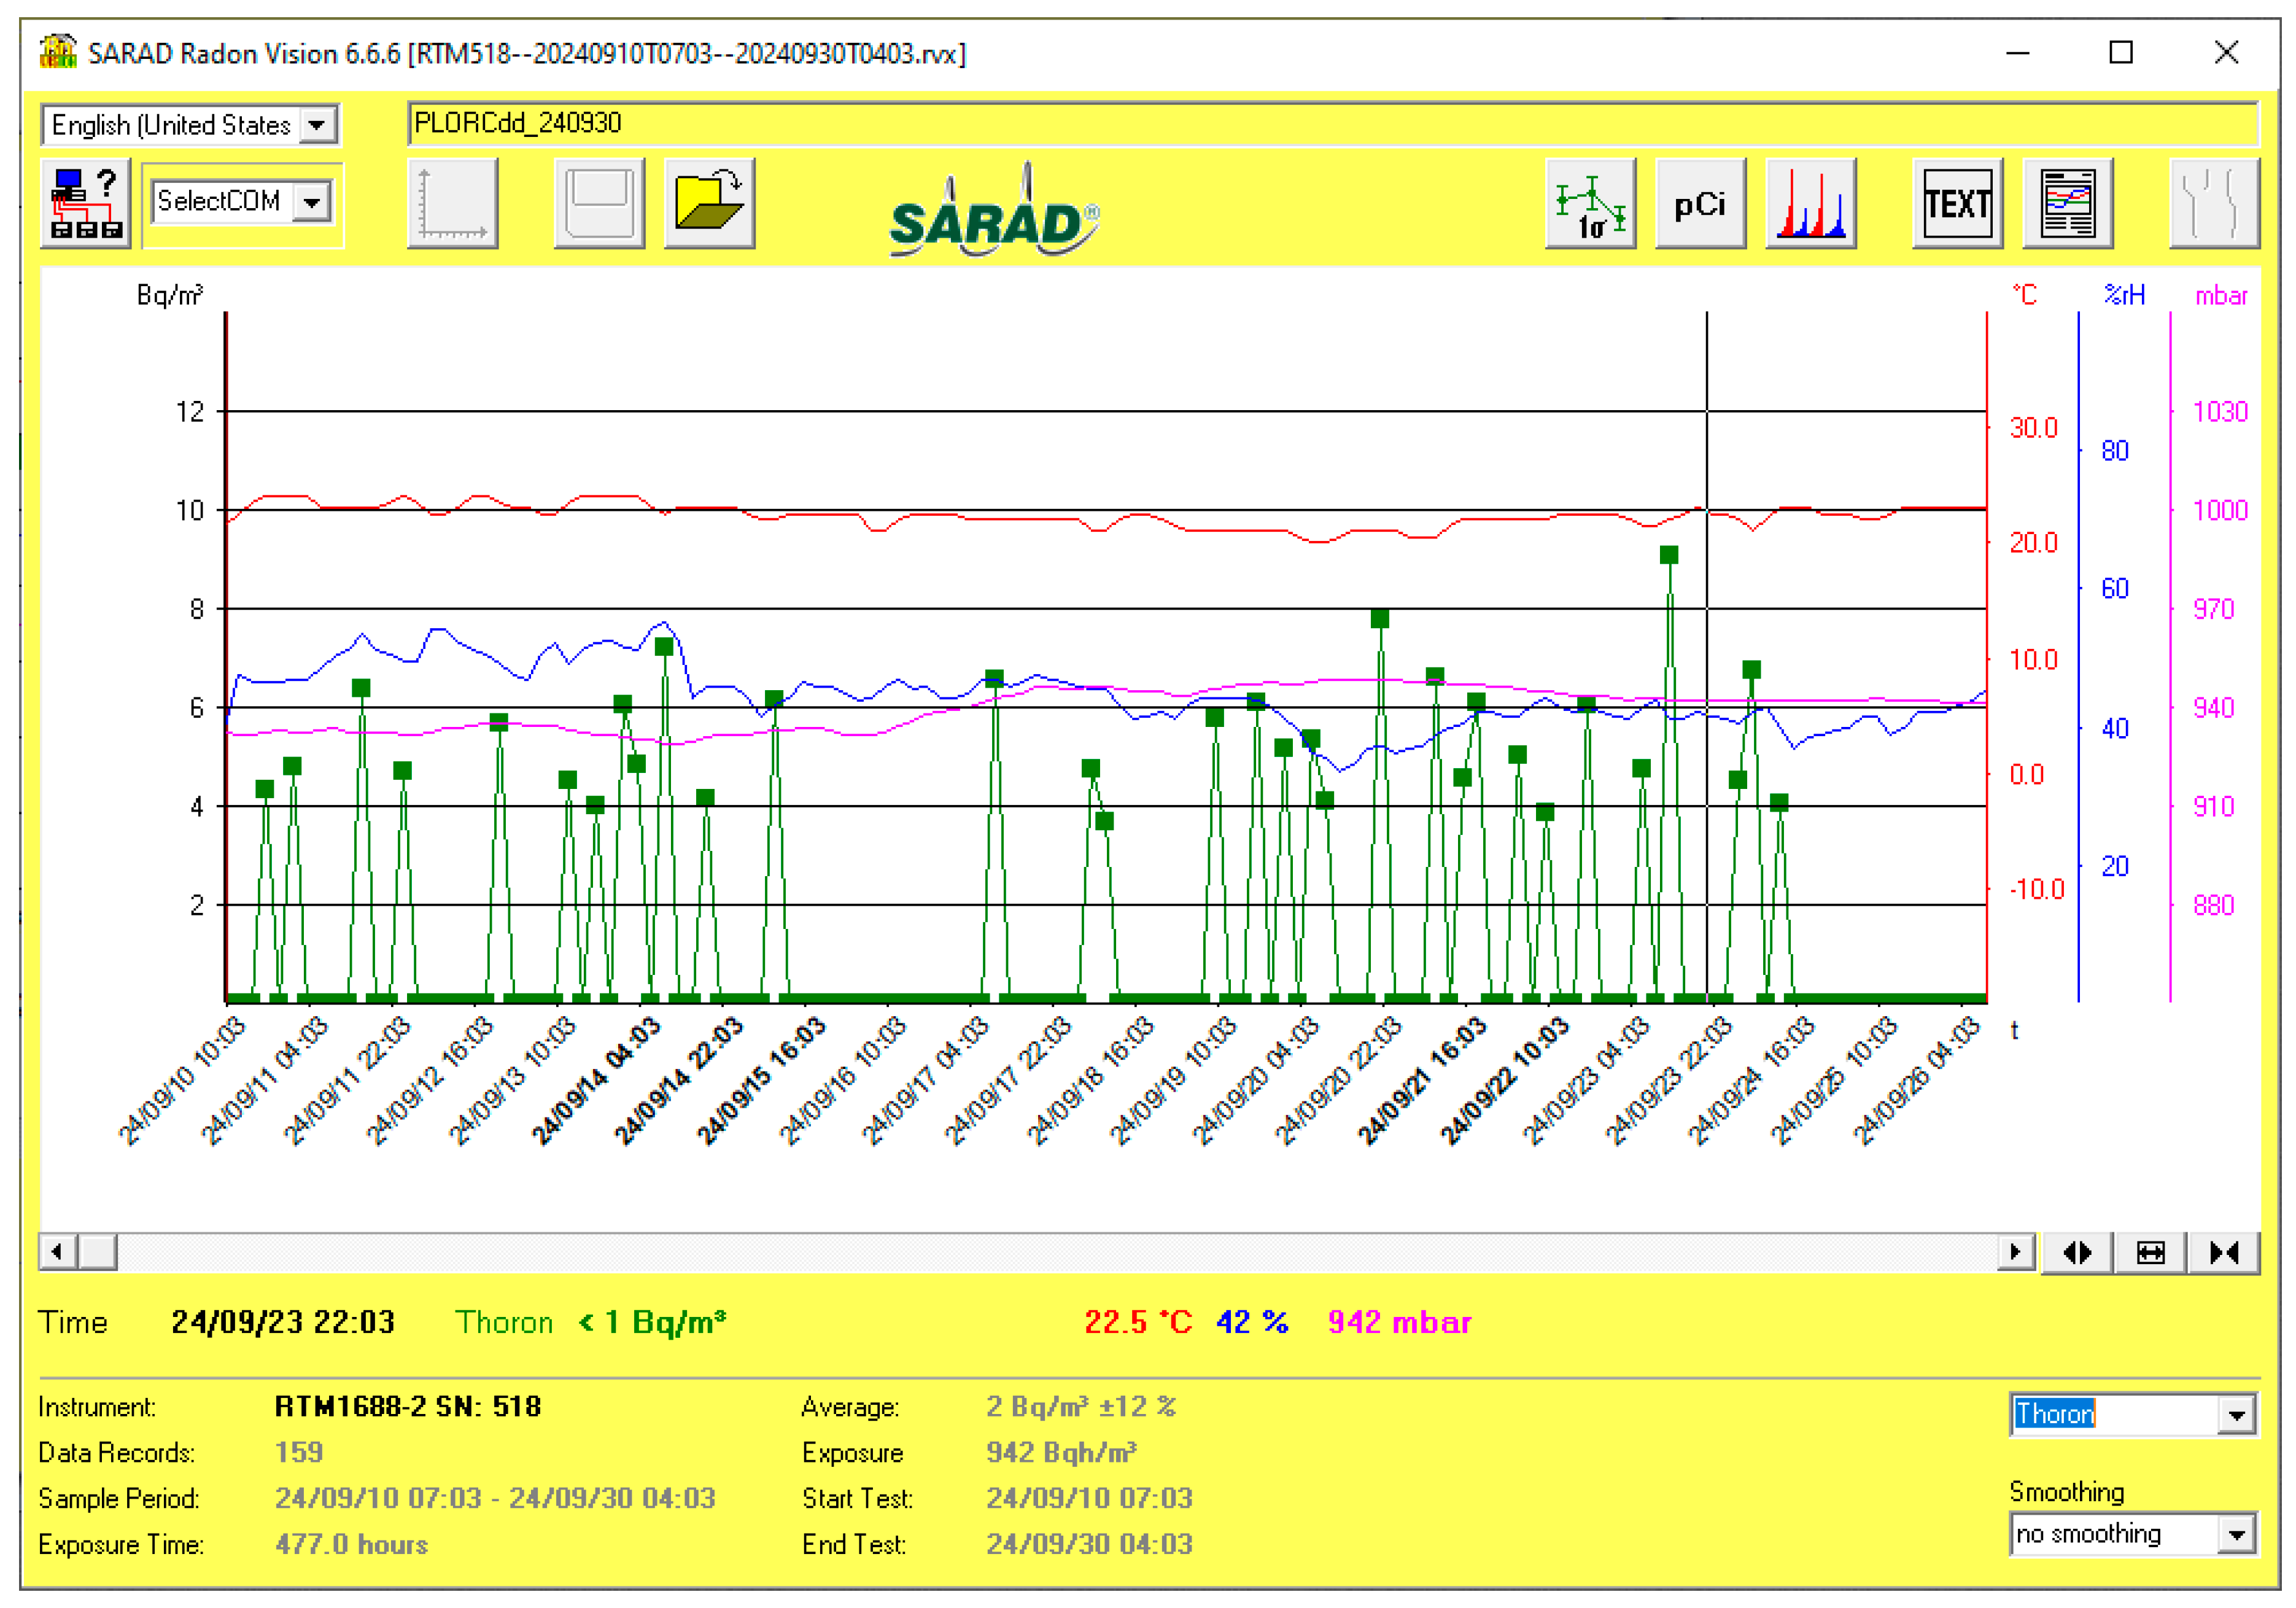The height and width of the screenshot is (1608, 2296).
Task: Toggle the pCi units button
Action: 1700,203
